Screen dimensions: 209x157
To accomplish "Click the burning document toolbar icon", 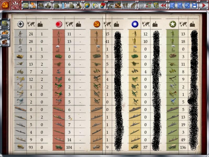I will (x=33, y=5).
